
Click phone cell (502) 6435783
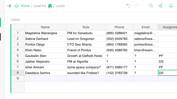119,39
